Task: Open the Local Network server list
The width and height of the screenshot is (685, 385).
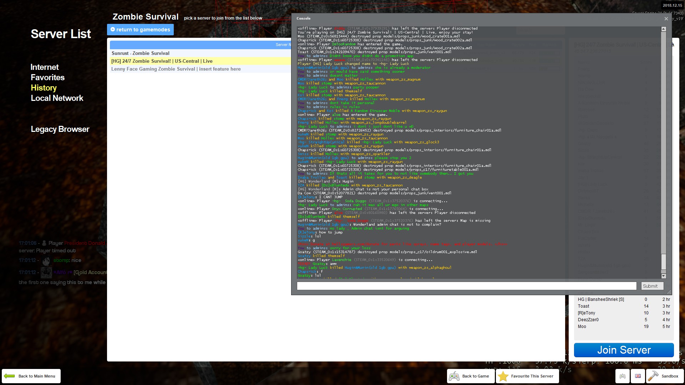Action: coord(57,98)
